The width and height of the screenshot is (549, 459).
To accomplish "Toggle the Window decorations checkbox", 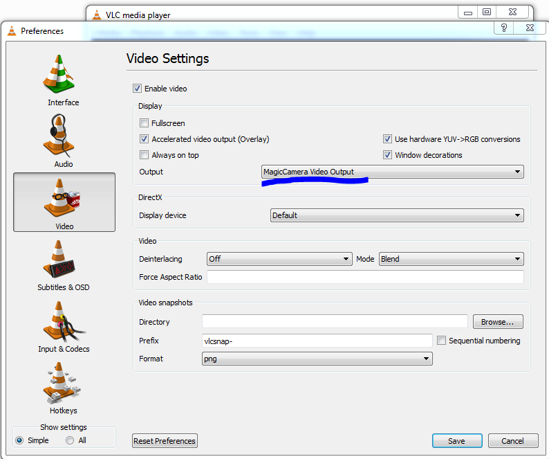I will 387,154.
